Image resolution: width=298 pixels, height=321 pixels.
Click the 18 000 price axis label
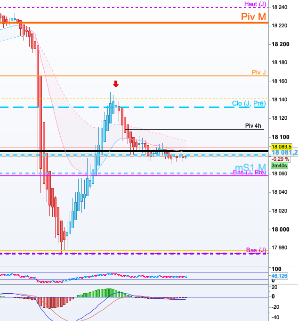[281, 229]
